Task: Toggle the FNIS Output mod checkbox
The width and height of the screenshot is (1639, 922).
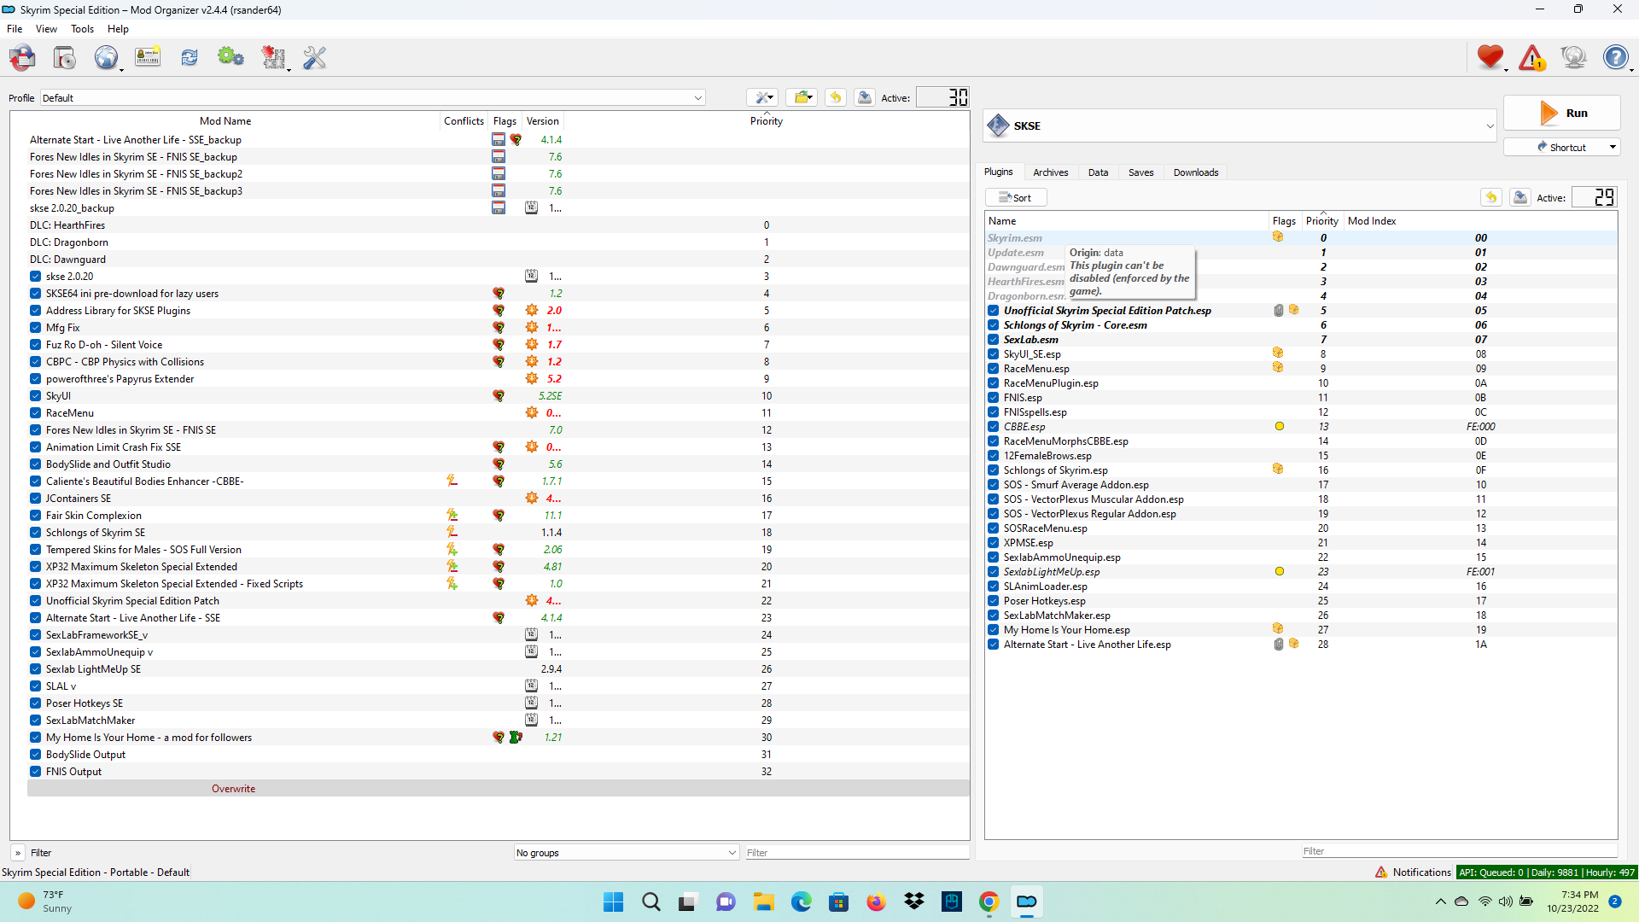Action: point(35,772)
